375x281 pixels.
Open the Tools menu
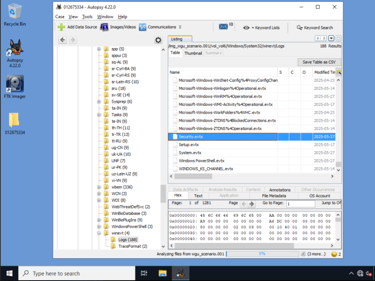[x=87, y=17]
